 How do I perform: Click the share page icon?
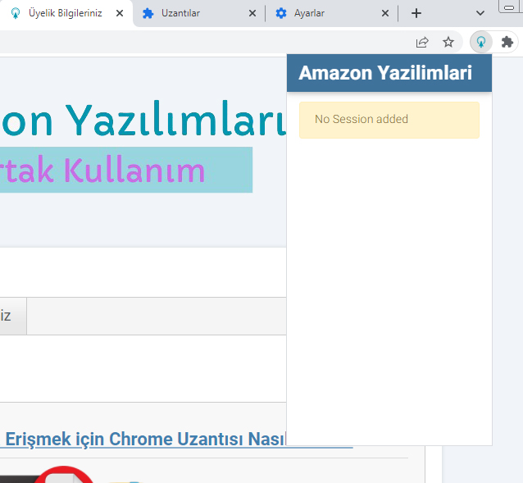pyautogui.click(x=422, y=42)
